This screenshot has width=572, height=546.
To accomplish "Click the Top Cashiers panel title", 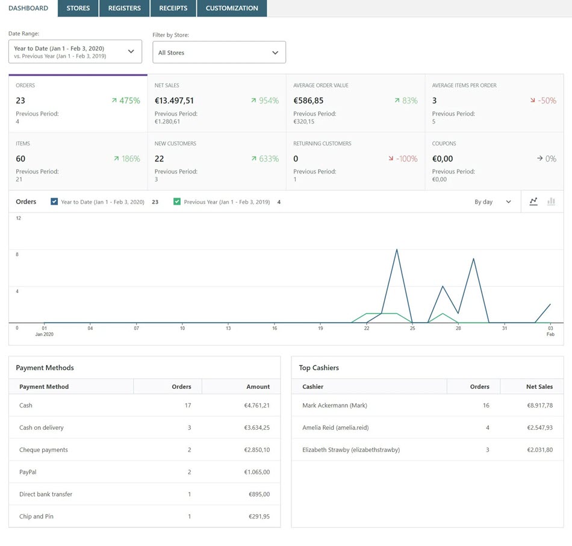I will 319,368.
